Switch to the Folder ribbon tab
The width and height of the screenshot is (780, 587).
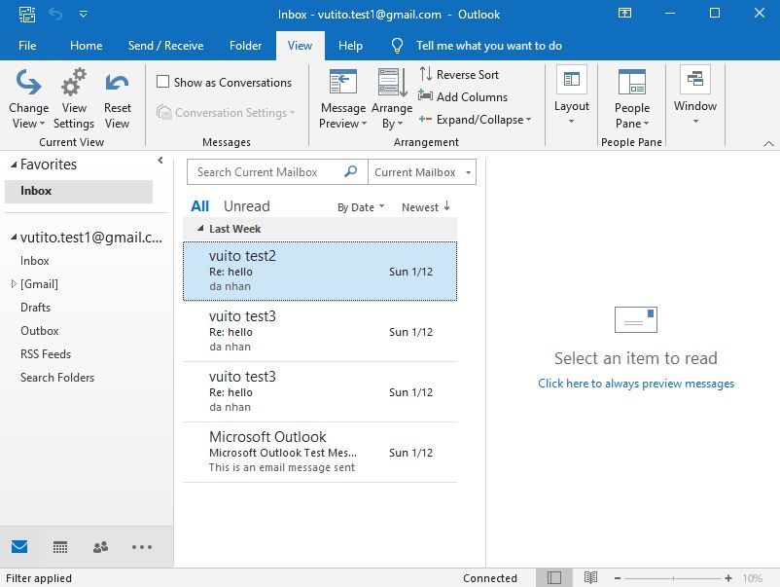point(245,45)
